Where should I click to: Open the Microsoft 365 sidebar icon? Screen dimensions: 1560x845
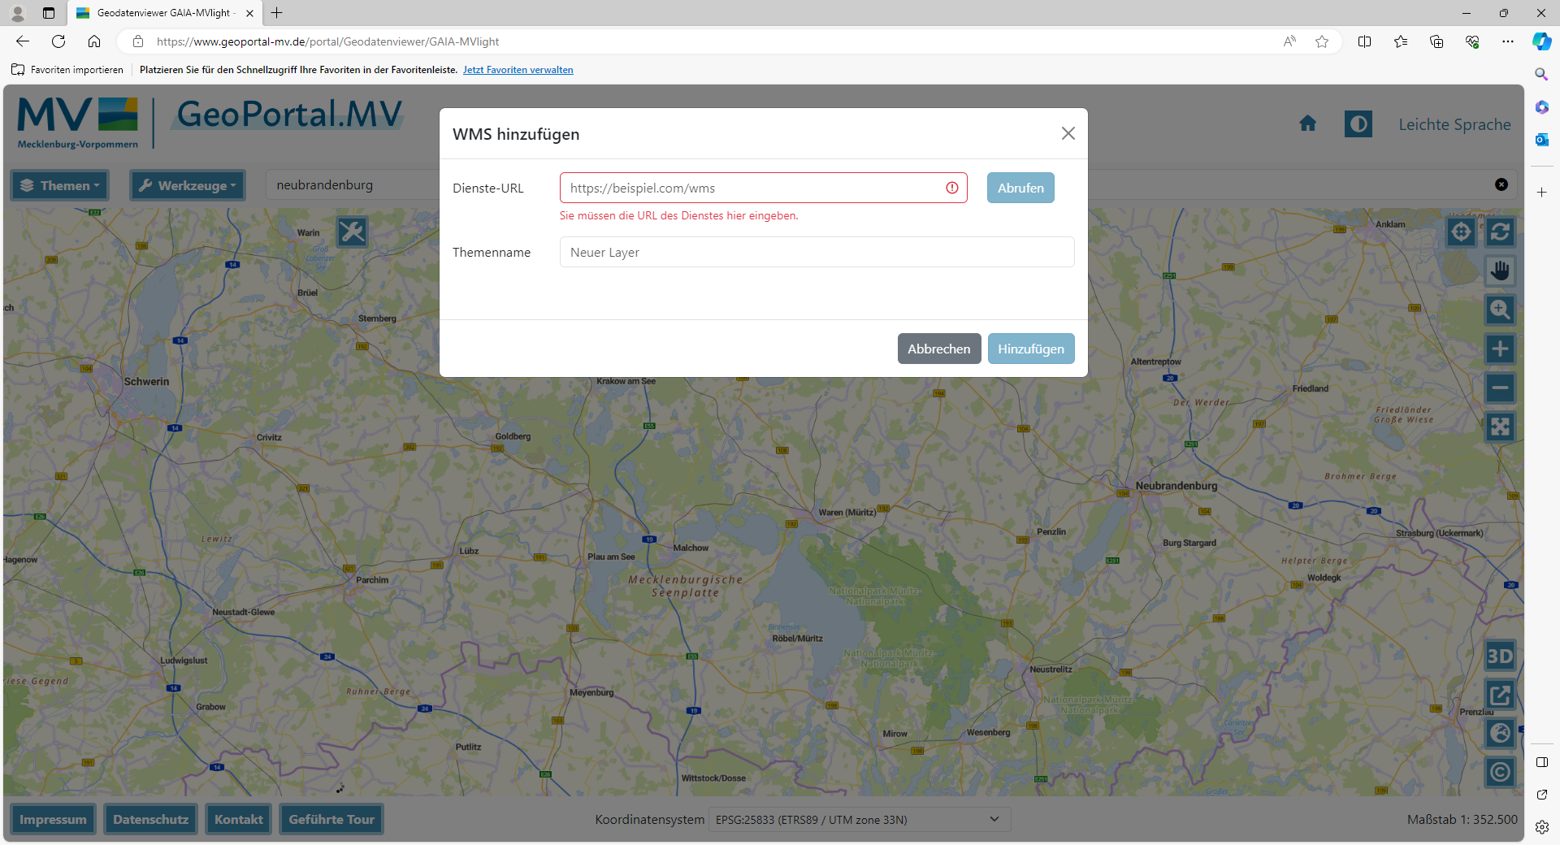pyautogui.click(x=1541, y=107)
